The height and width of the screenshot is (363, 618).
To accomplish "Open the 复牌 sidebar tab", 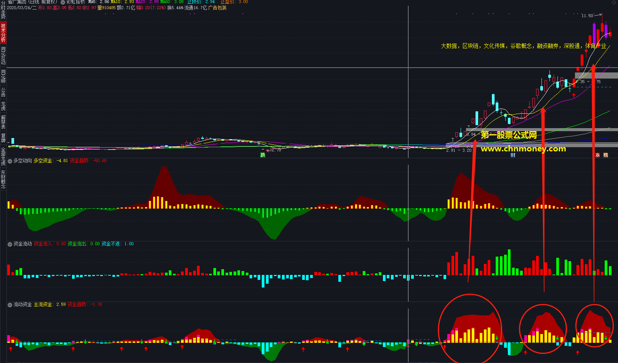I will tap(3, 138).
